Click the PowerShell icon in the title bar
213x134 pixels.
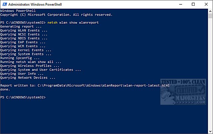tap(4, 4)
